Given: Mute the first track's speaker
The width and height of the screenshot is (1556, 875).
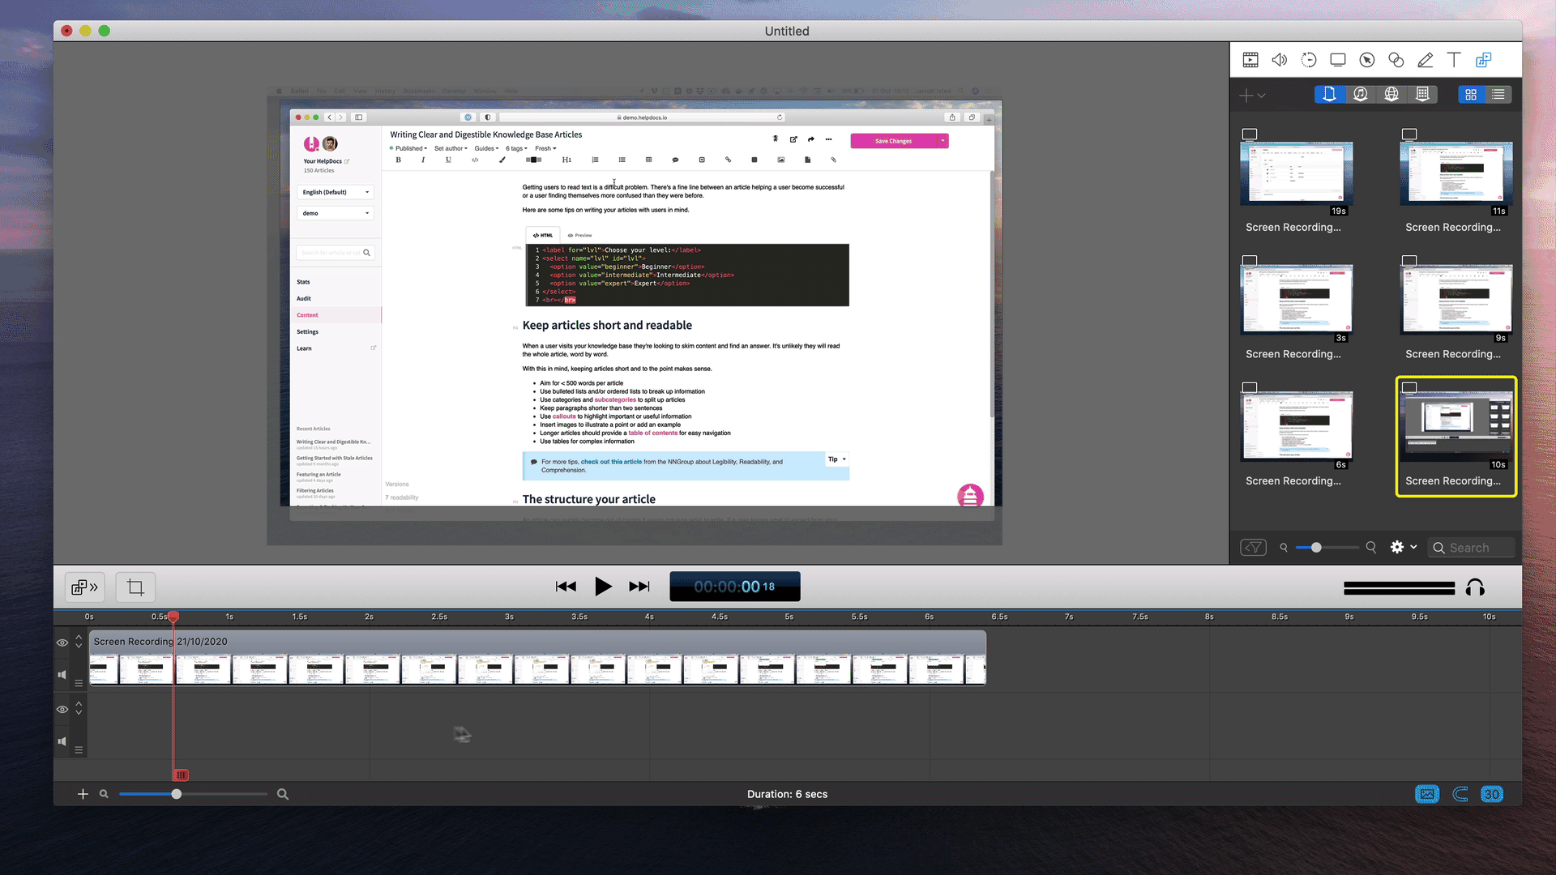Looking at the screenshot, I should tap(62, 675).
